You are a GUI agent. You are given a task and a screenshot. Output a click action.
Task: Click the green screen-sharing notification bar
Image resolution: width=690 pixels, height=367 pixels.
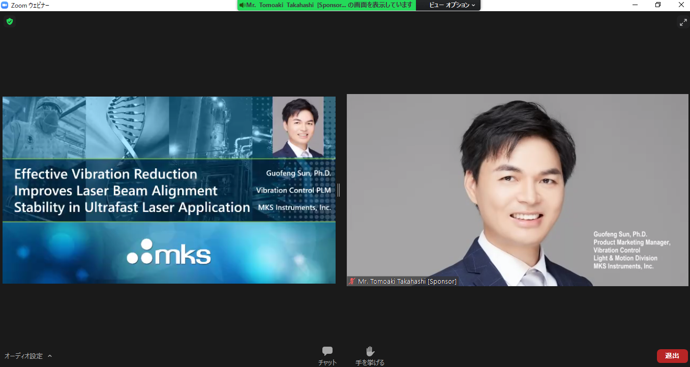point(326,5)
